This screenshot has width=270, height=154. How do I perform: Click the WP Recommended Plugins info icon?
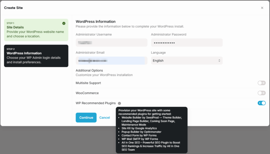[119, 103]
